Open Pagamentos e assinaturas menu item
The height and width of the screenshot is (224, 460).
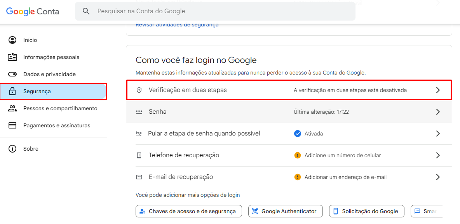point(57,125)
